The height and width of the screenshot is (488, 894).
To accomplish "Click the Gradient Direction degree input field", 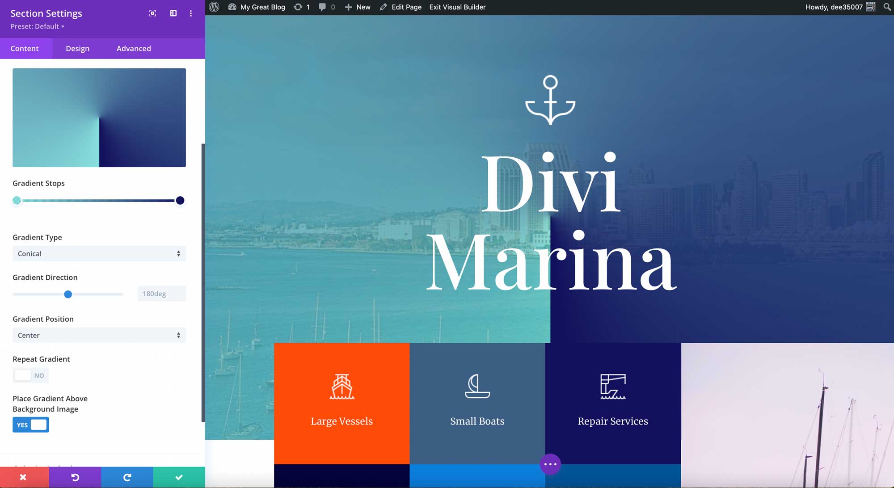I will point(161,294).
